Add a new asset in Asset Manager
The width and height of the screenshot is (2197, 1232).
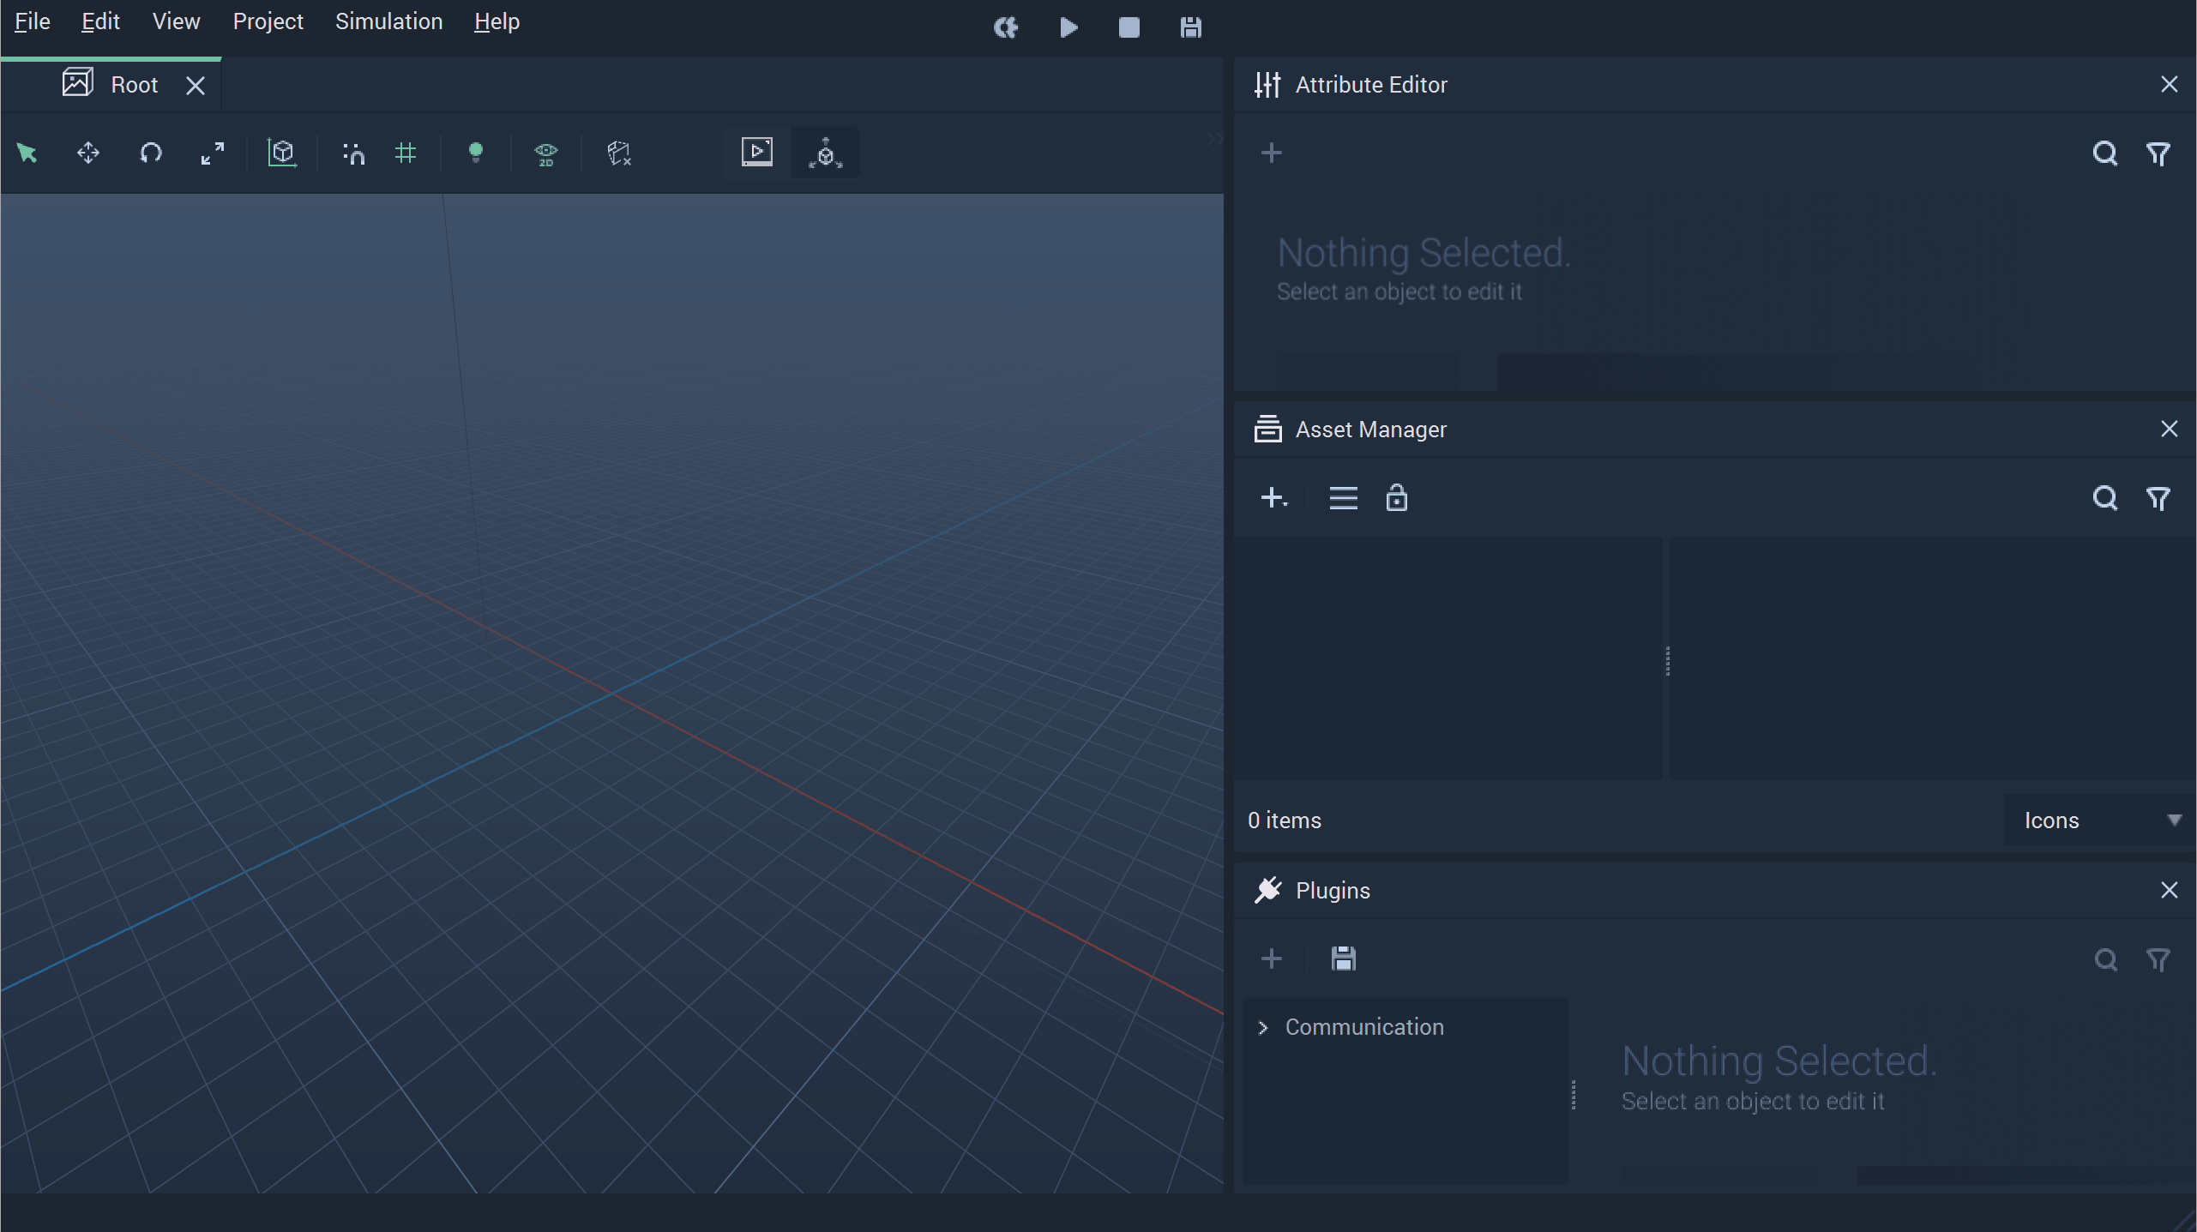pyautogui.click(x=1273, y=498)
